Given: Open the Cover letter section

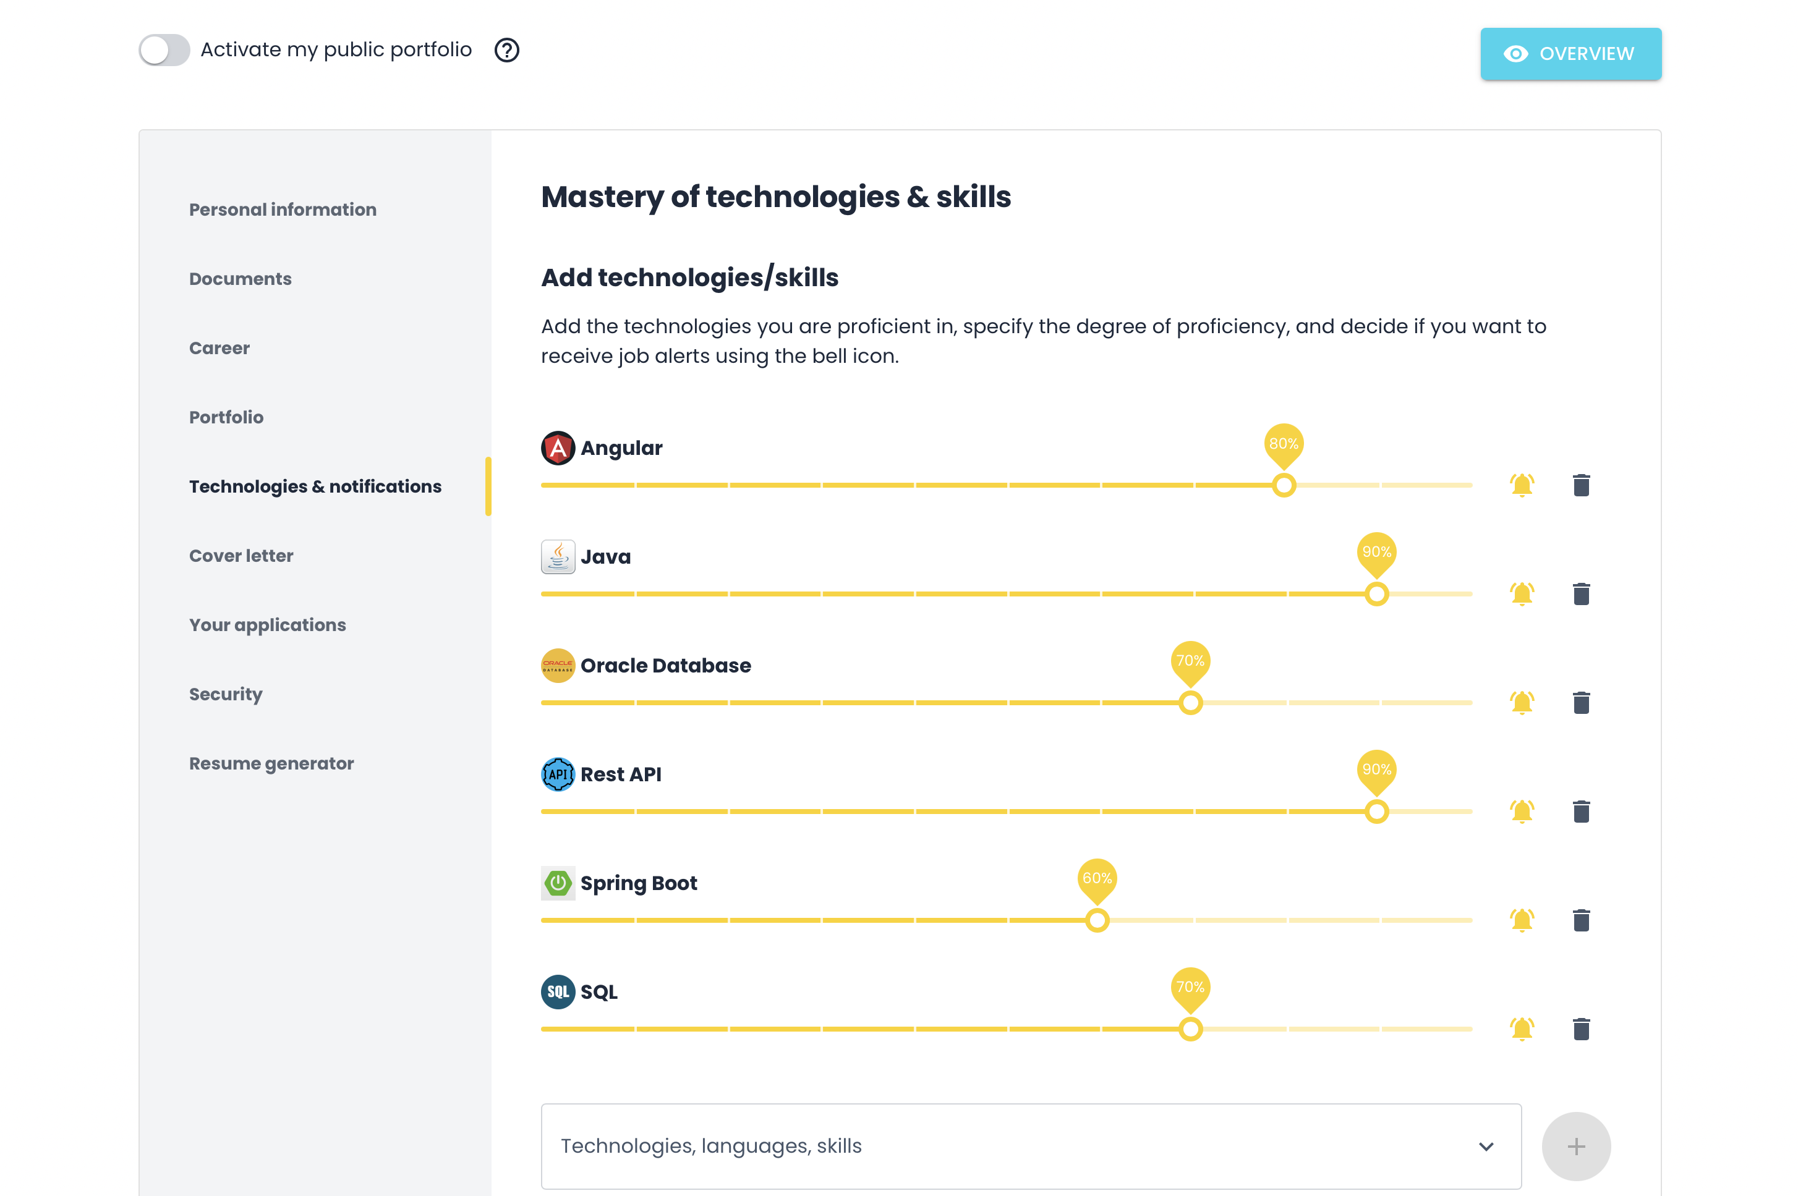Looking at the screenshot, I should pyautogui.click(x=241, y=556).
